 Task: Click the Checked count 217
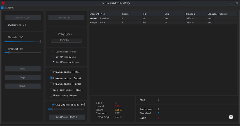pos(117,113)
